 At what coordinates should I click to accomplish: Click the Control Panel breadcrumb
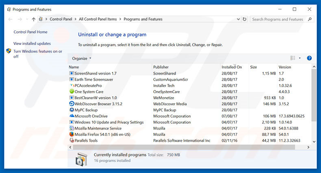61,19
